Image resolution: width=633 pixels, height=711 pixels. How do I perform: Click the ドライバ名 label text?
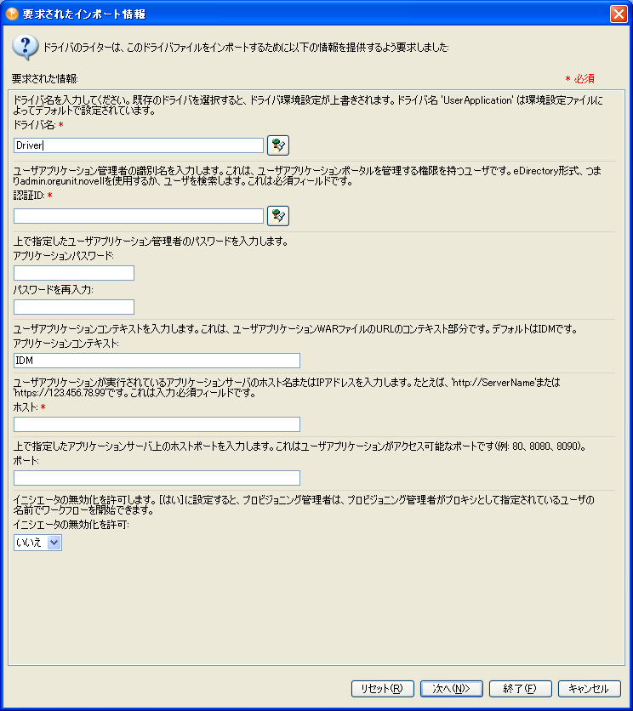click(x=34, y=125)
